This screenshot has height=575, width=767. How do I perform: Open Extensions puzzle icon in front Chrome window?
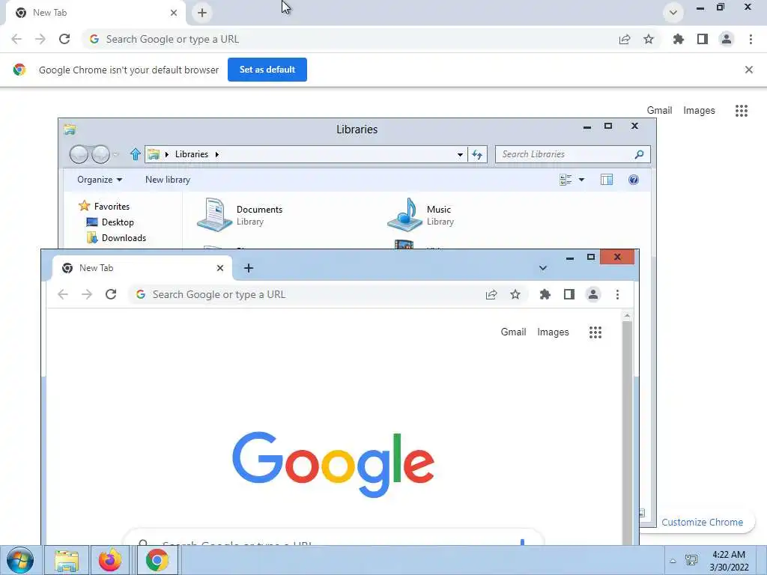point(545,294)
